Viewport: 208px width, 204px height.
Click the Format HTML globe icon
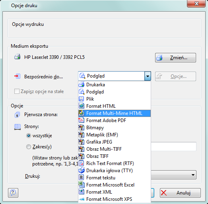pos(82,106)
